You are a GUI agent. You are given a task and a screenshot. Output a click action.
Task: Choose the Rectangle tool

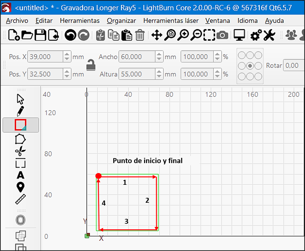click(x=20, y=125)
